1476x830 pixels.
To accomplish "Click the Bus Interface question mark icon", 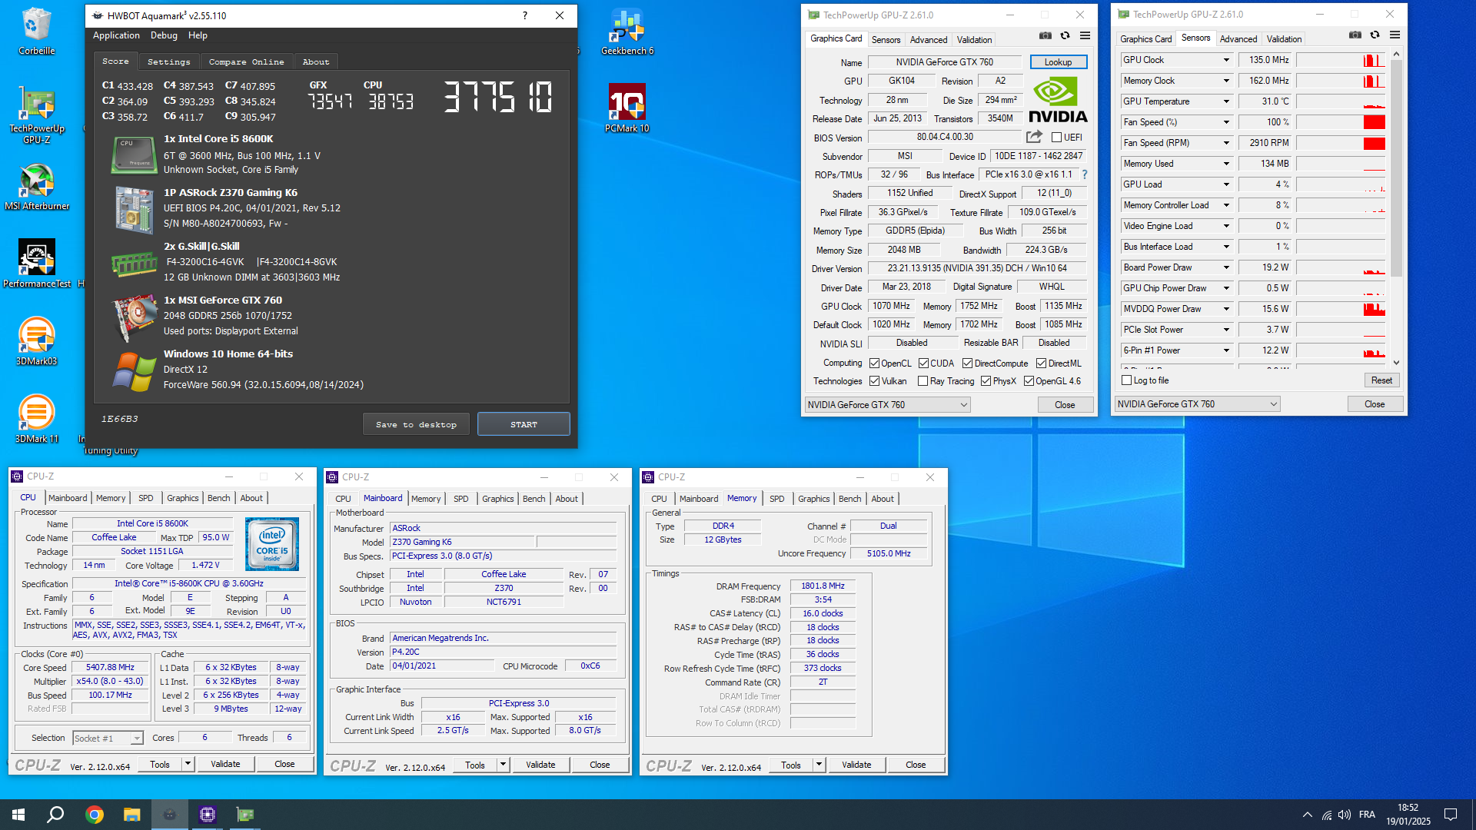I will [x=1085, y=174].
